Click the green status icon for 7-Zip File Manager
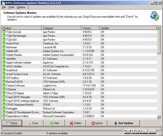The height and width of the screenshot is (136, 163). [x=4, y=36]
